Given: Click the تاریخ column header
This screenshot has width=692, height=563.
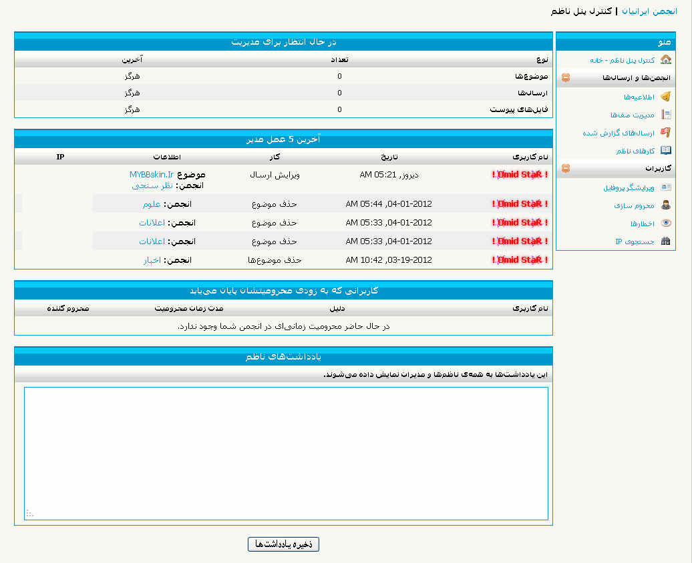Looking at the screenshot, I should point(389,157).
